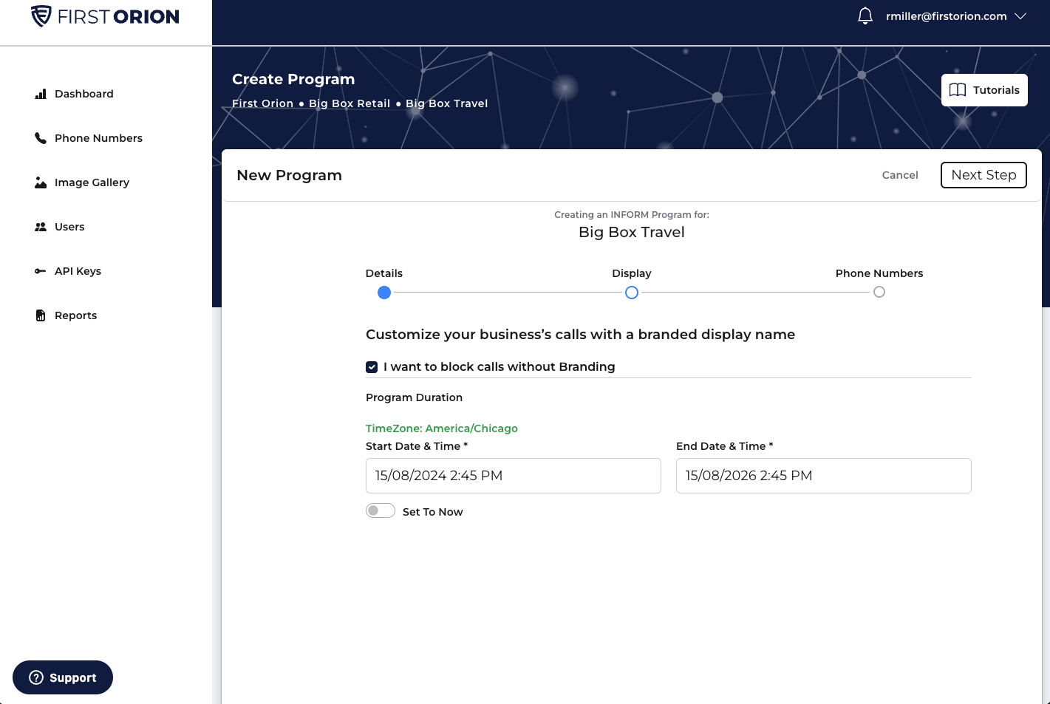Click the Dashboard bar chart icon

(41, 94)
